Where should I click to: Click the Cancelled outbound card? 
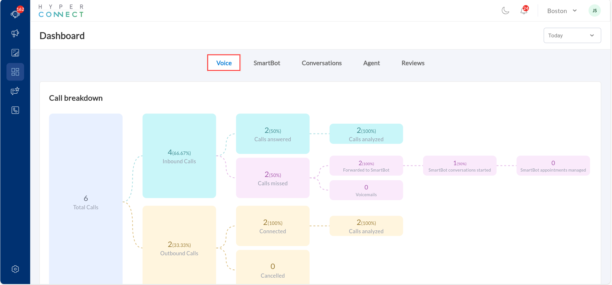[272, 267]
